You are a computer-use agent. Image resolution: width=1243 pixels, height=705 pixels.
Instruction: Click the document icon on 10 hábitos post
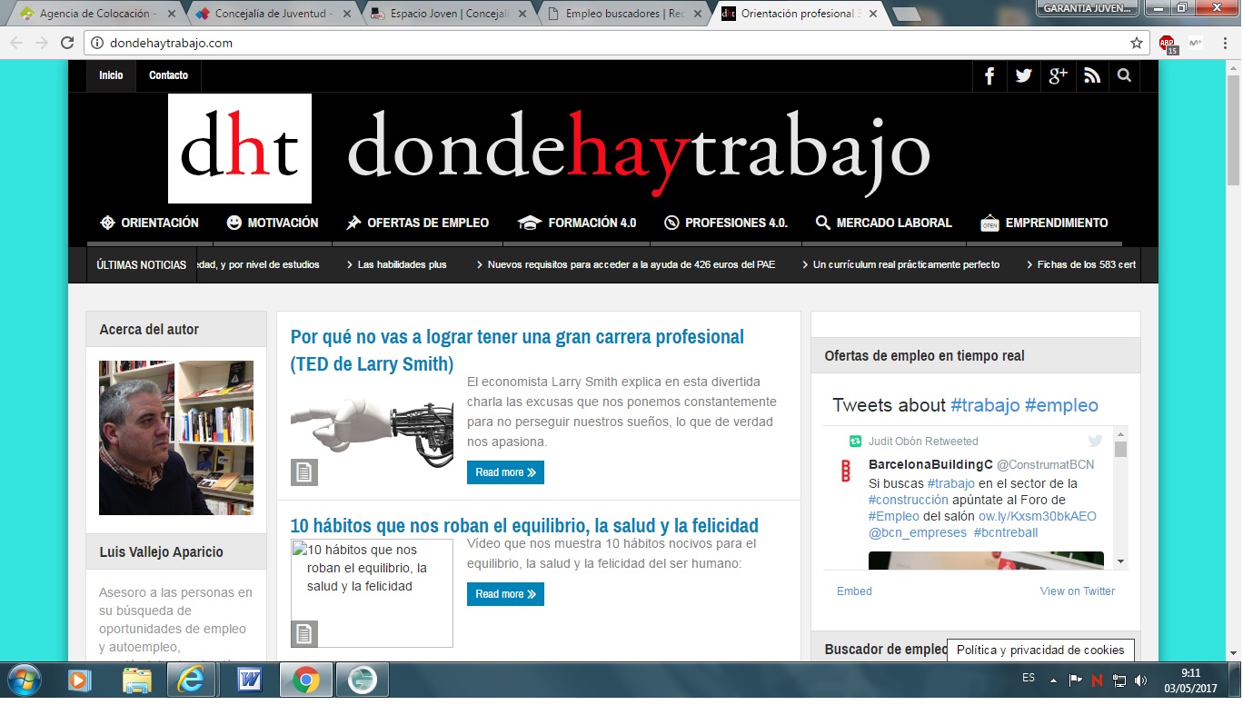pyautogui.click(x=304, y=633)
